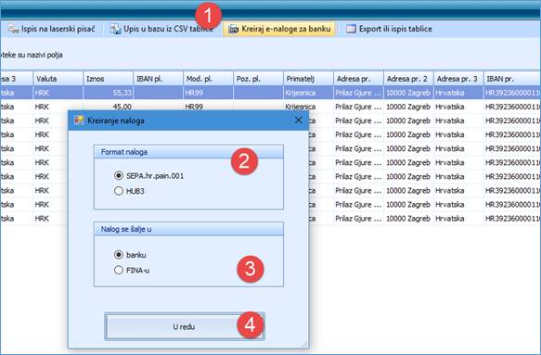
Task: Click the IBAN pr. column header
Action: coord(512,79)
